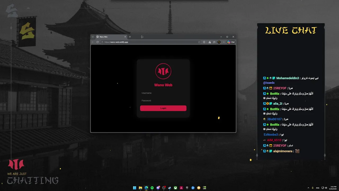
Task: Open File Explorer from taskbar
Action: pyautogui.click(x=140, y=188)
